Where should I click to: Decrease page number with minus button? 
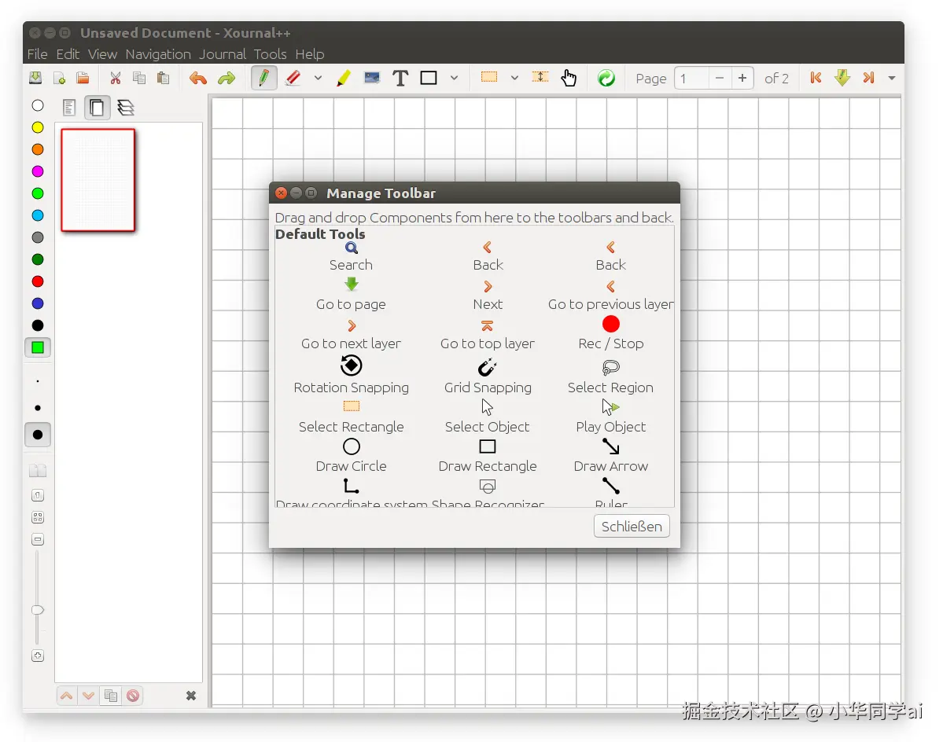pos(720,79)
